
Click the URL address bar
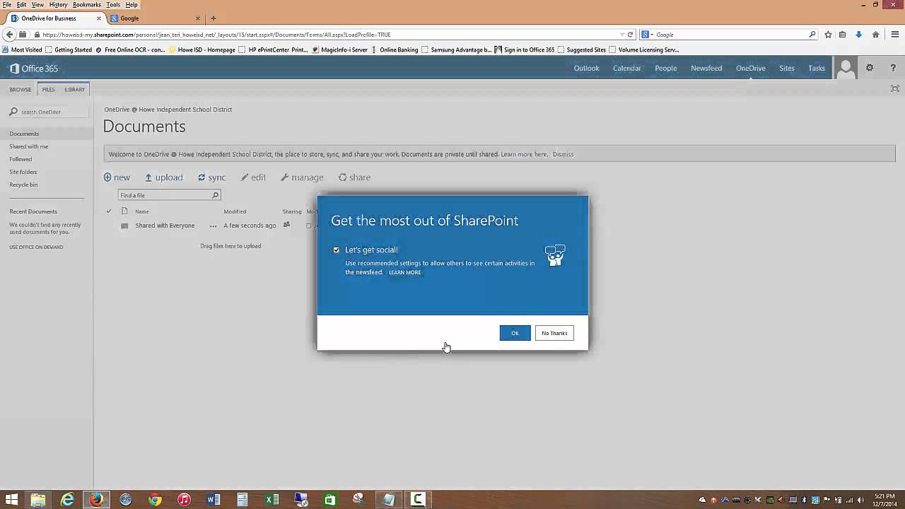[325, 35]
